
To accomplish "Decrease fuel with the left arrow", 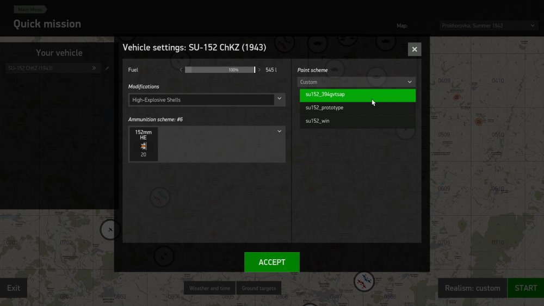I will tap(181, 70).
